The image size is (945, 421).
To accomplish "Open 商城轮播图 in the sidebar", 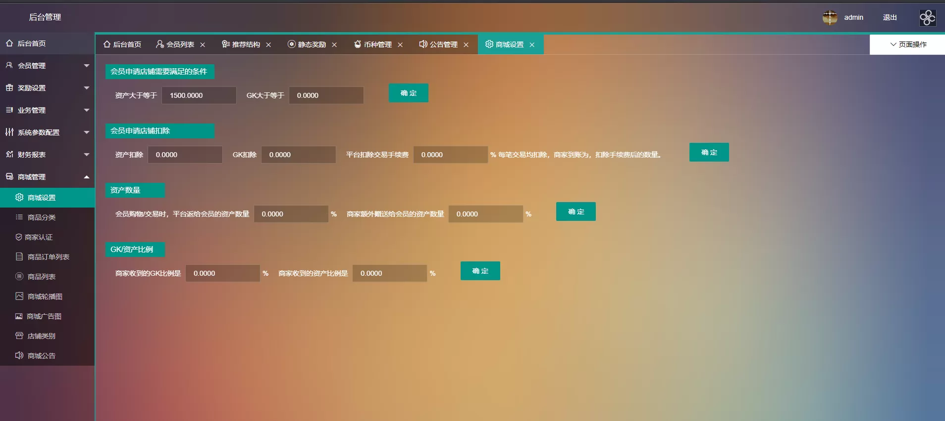I will point(47,296).
